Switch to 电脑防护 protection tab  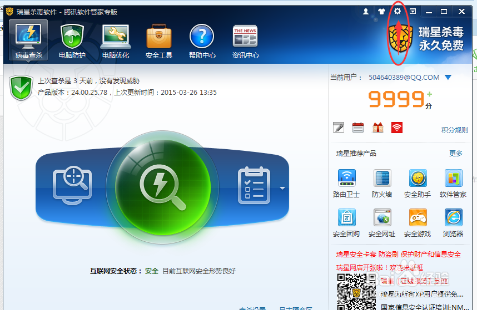point(72,41)
